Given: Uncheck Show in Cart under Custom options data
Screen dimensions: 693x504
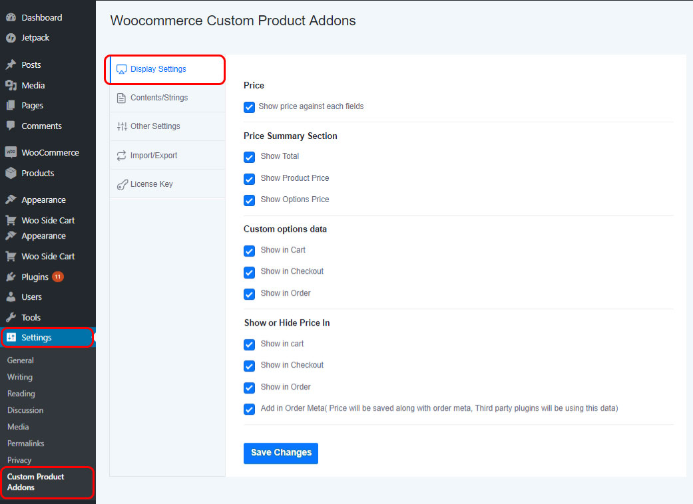Looking at the screenshot, I should coord(249,251).
